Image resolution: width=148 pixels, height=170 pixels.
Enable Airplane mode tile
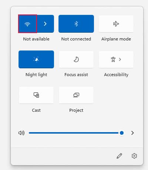116,24
